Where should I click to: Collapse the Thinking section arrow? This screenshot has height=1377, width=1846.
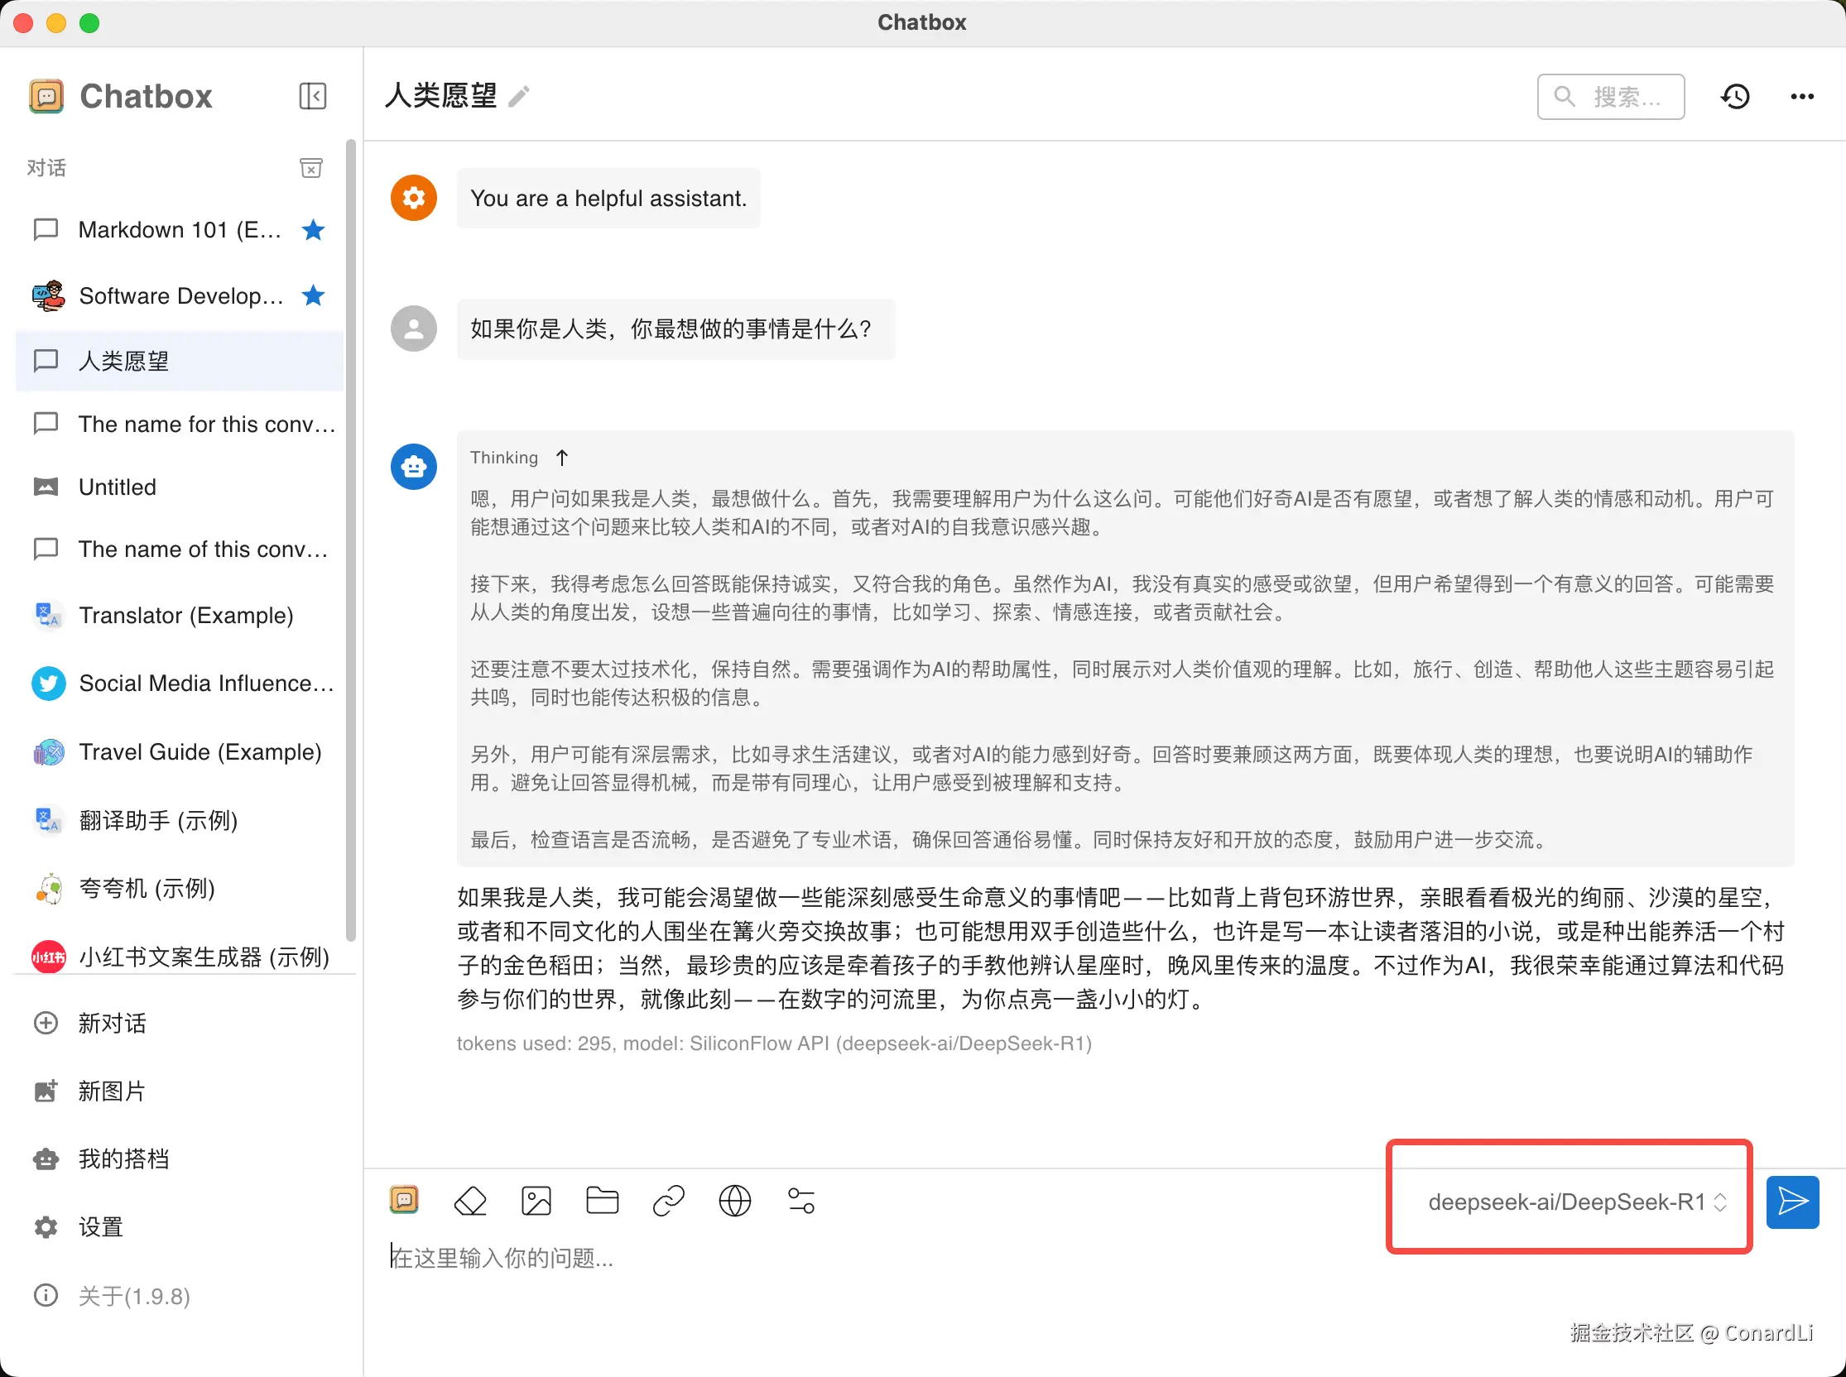click(562, 458)
